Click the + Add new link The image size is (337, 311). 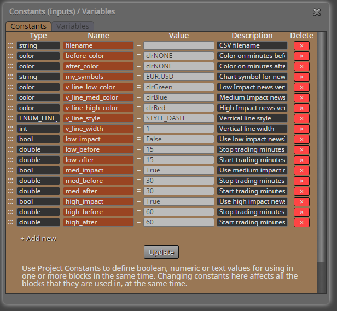[x=38, y=239]
